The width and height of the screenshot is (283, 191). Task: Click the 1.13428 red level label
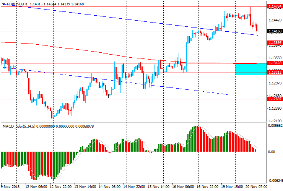tap(275, 63)
